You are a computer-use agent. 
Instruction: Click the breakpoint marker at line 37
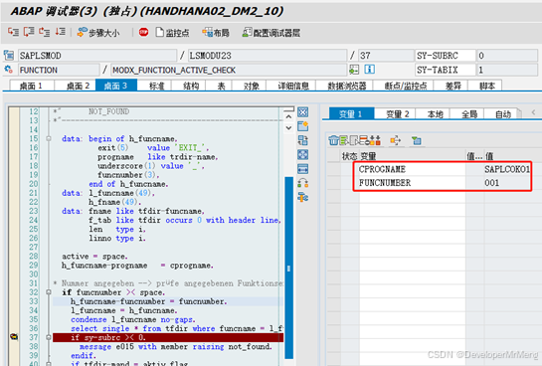tap(14, 336)
